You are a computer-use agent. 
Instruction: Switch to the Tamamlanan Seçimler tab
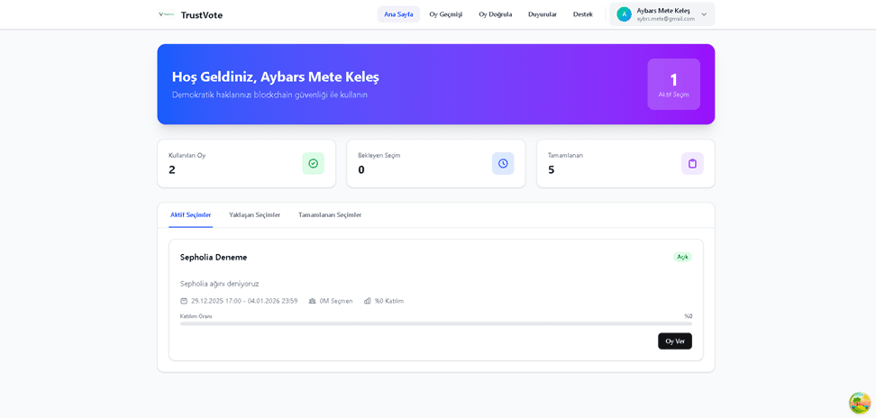click(x=330, y=215)
